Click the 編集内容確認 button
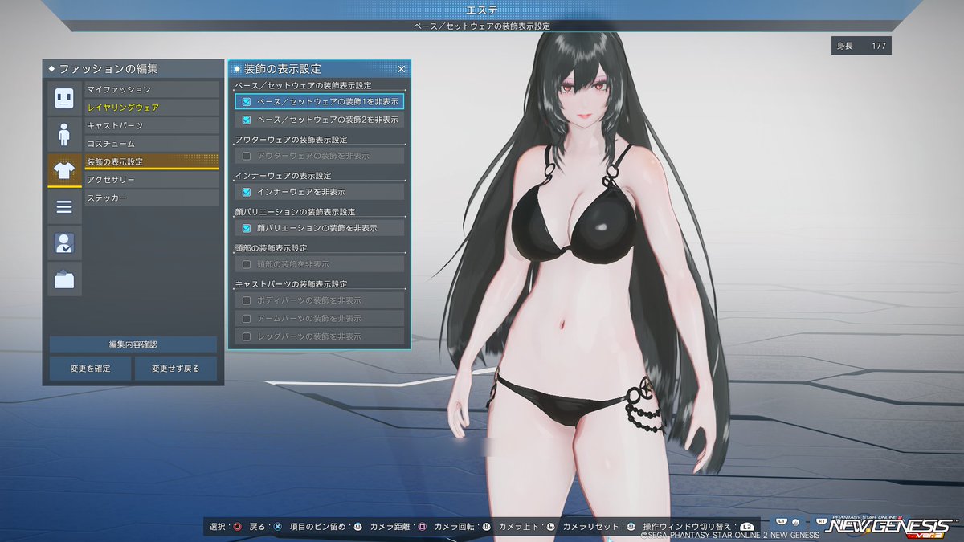The height and width of the screenshot is (542, 964). (133, 344)
